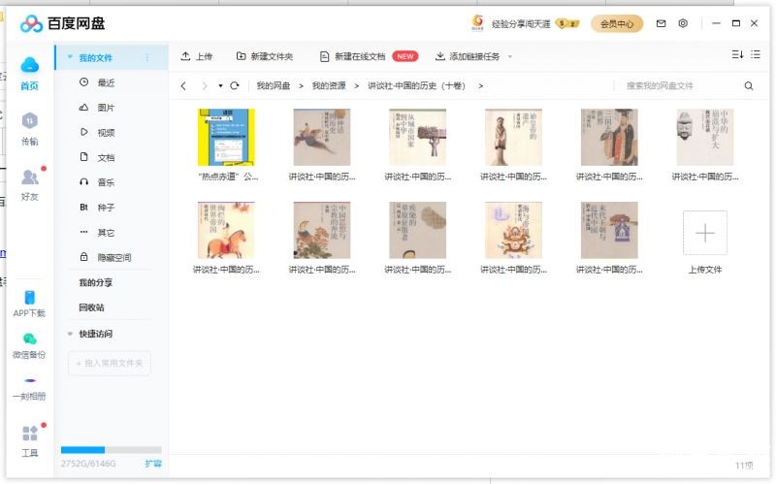Select book cover 疾驰的草原征服者
Image resolution: width=776 pixels, height=484 pixels.
[418, 230]
